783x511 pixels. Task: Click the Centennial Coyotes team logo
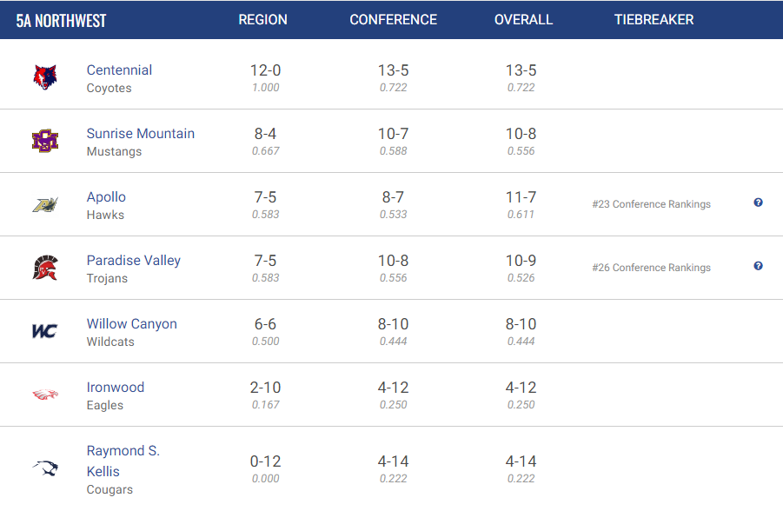tap(45, 77)
